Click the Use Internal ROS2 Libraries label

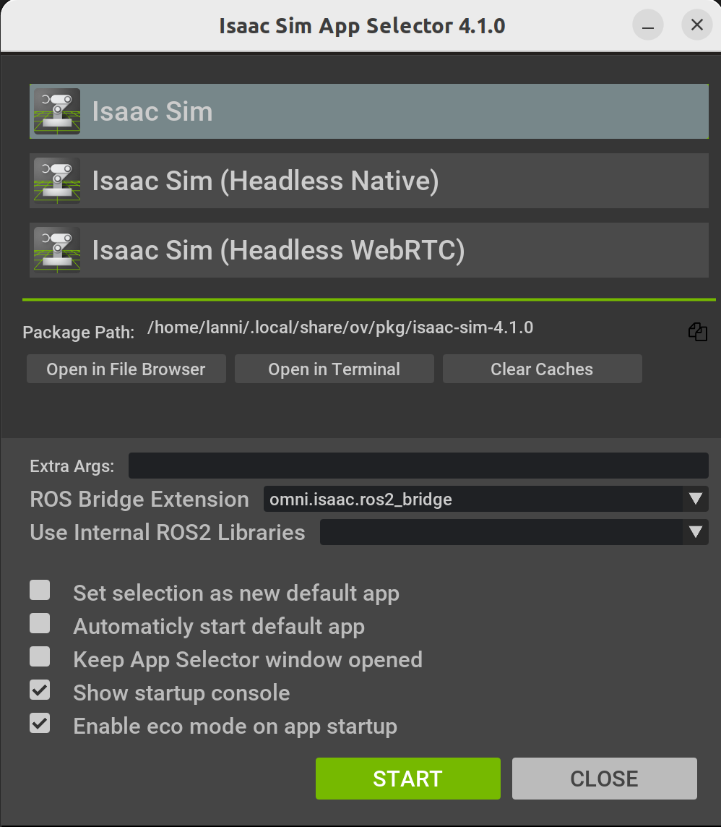[168, 533]
